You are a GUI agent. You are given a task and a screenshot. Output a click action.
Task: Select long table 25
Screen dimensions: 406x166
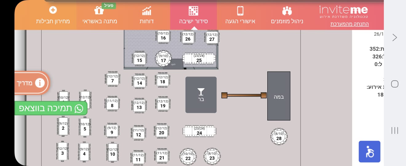pyautogui.click(x=199, y=58)
